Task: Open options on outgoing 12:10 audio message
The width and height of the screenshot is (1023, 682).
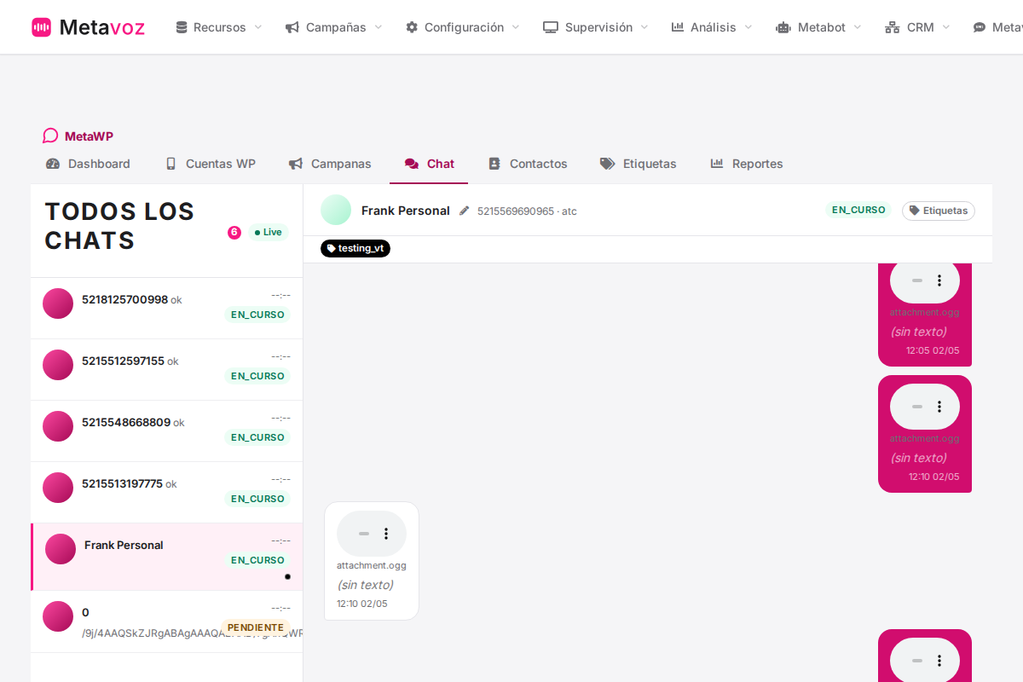Action: pyautogui.click(x=939, y=407)
